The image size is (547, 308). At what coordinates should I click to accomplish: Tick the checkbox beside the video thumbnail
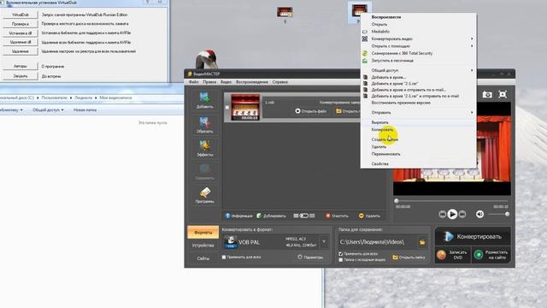pyautogui.click(x=227, y=107)
